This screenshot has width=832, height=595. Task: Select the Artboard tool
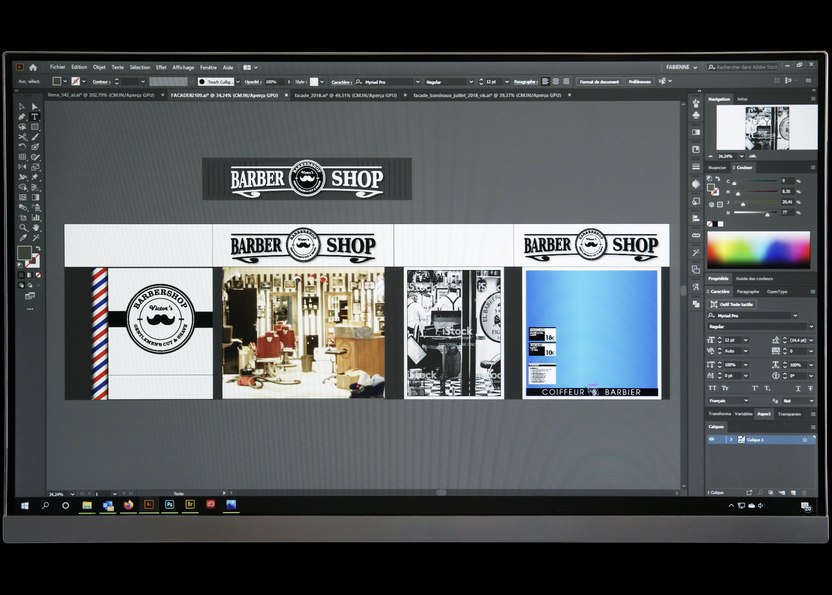coord(23,217)
